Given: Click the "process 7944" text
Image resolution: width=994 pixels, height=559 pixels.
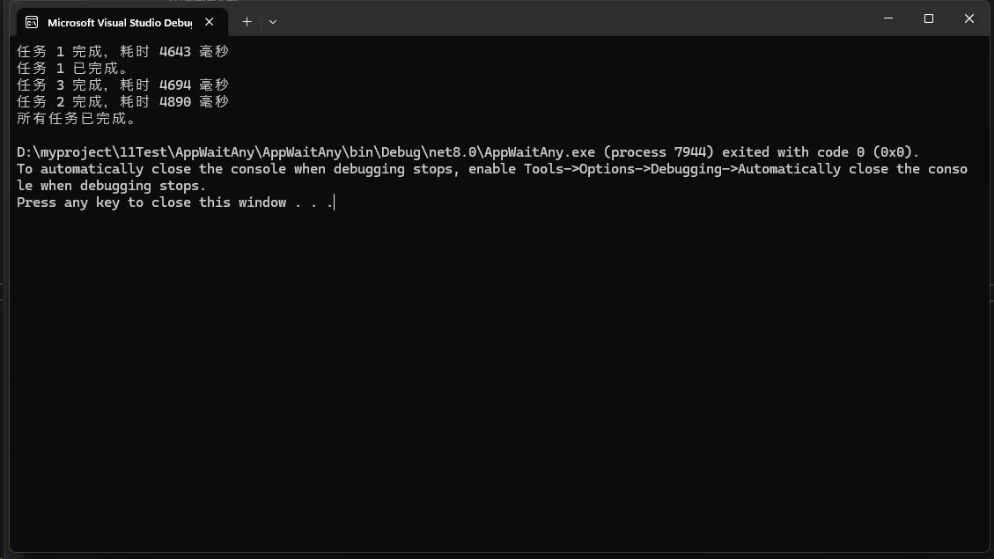Looking at the screenshot, I should [658, 152].
